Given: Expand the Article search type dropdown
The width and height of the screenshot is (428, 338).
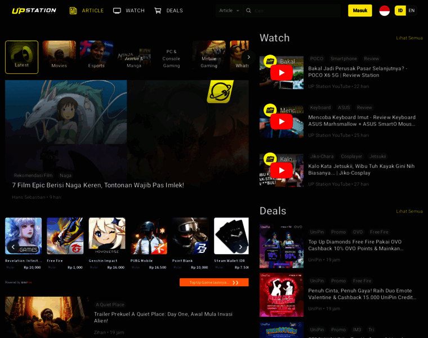Looking at the screenshot, I should click(229, 11).
